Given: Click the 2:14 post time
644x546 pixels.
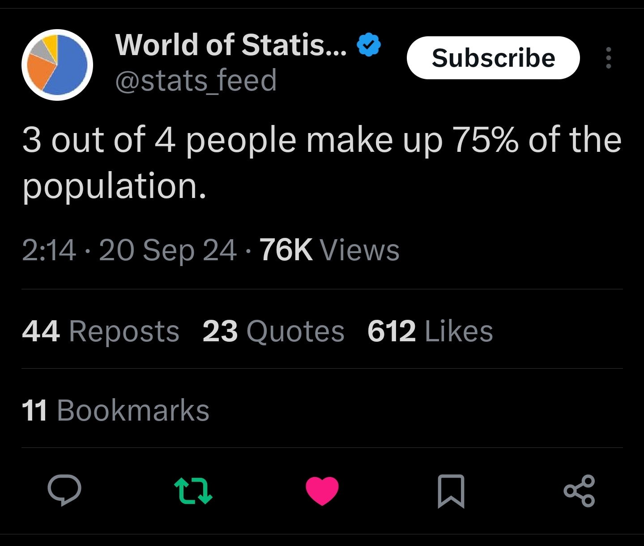Looking at the screenshot, I should click(49, 250).
